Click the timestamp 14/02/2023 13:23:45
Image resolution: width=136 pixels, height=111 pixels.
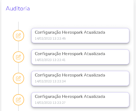click(50, 39)
